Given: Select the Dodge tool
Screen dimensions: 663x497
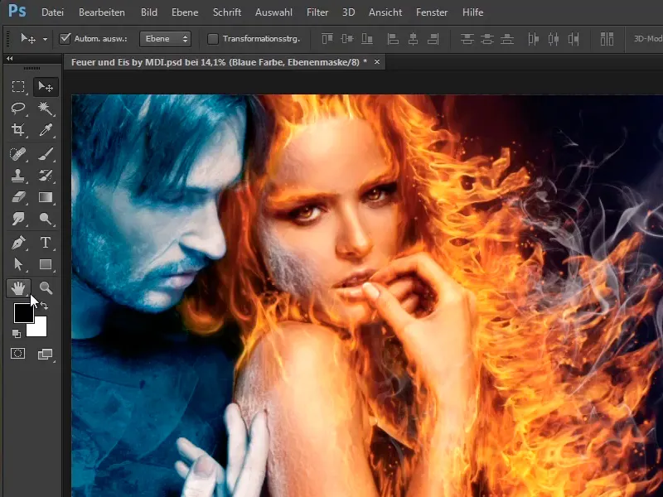Looking at the screenshot, I should [46, 219].
